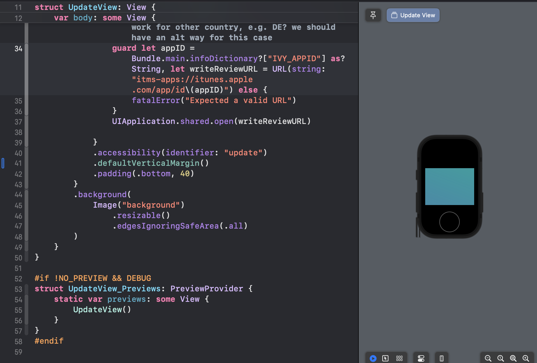Screen dimensions: 537x363
Task: Click the blue change marker beside line 41
Action: (x=3, y=163)
